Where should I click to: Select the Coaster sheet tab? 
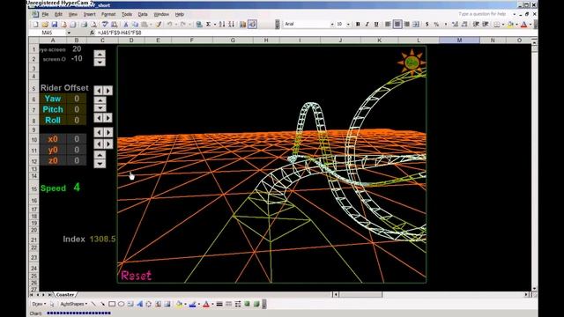click(65, 295)
